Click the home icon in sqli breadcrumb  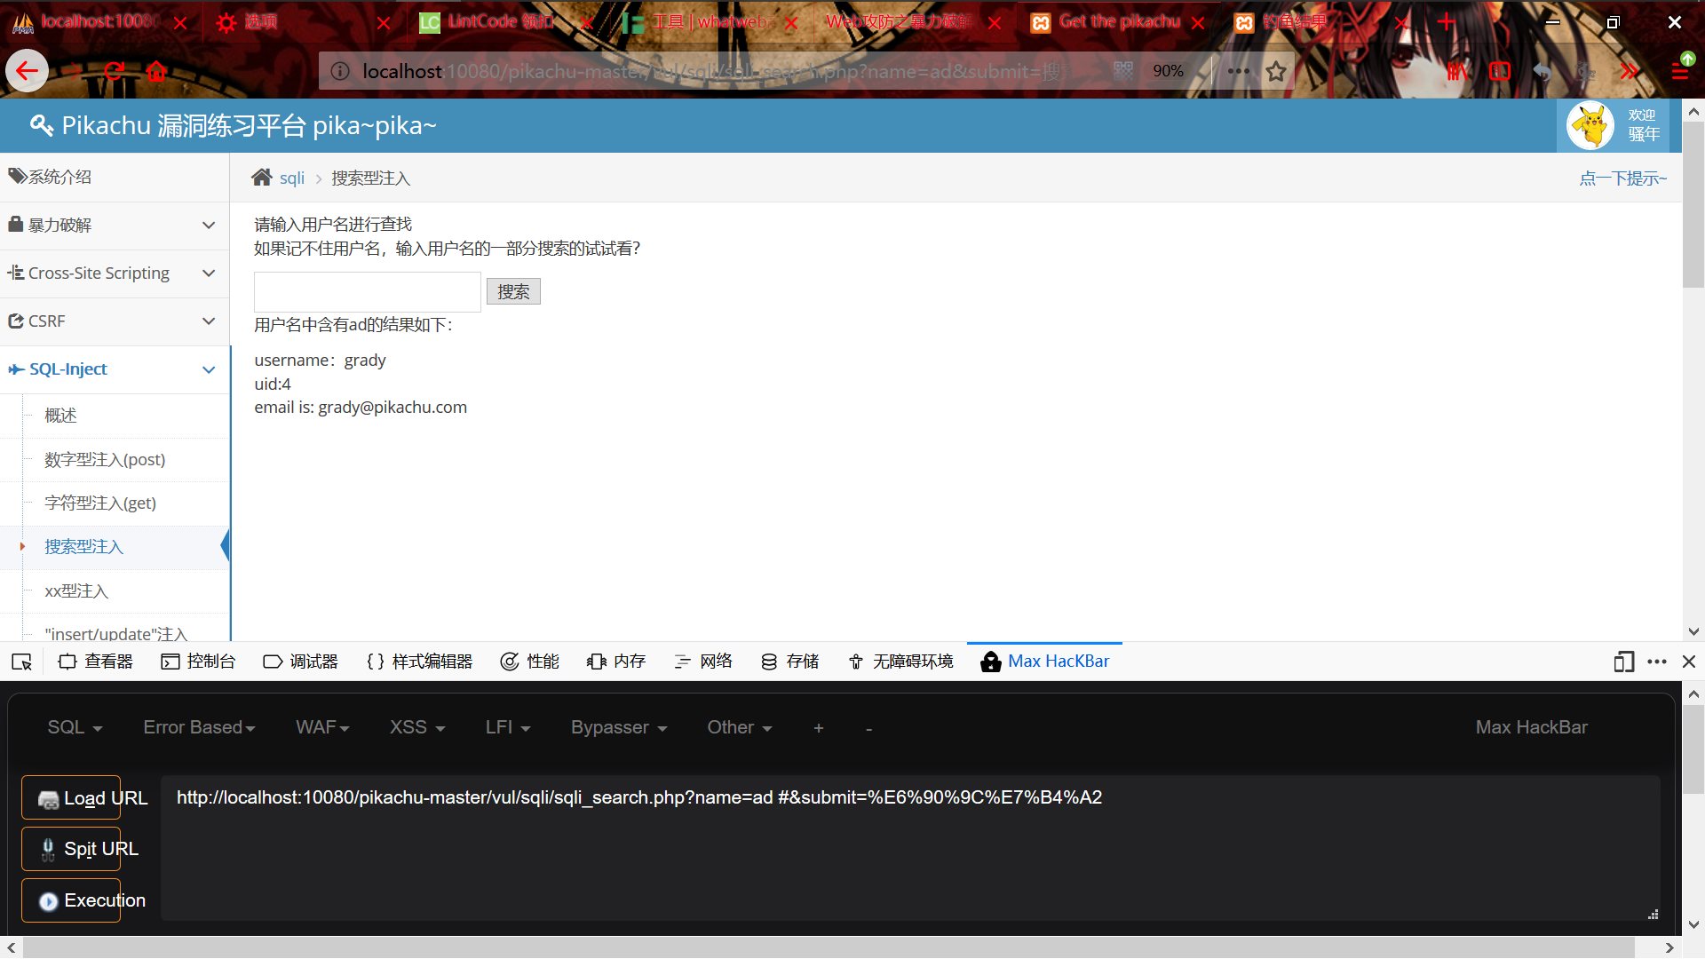pos(261,178)
